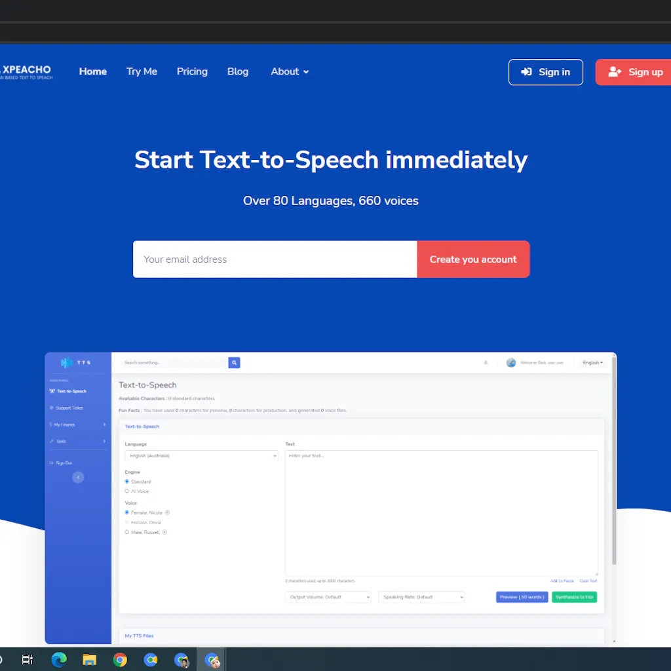Click the Sign in button
The image size is (671, 671).
pyautogui.click(x=545, y=72)
